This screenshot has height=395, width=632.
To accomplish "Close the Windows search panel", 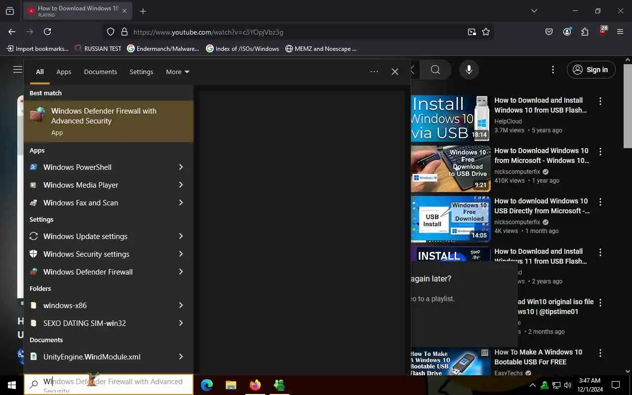I will 395,72.
